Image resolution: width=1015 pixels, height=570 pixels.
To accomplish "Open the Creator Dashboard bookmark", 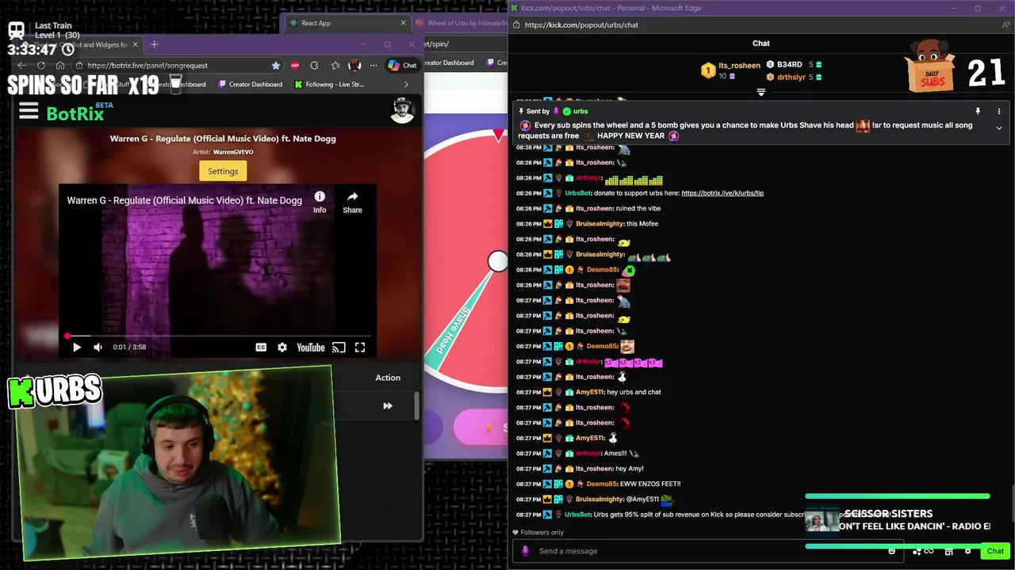I will [251, 85].
